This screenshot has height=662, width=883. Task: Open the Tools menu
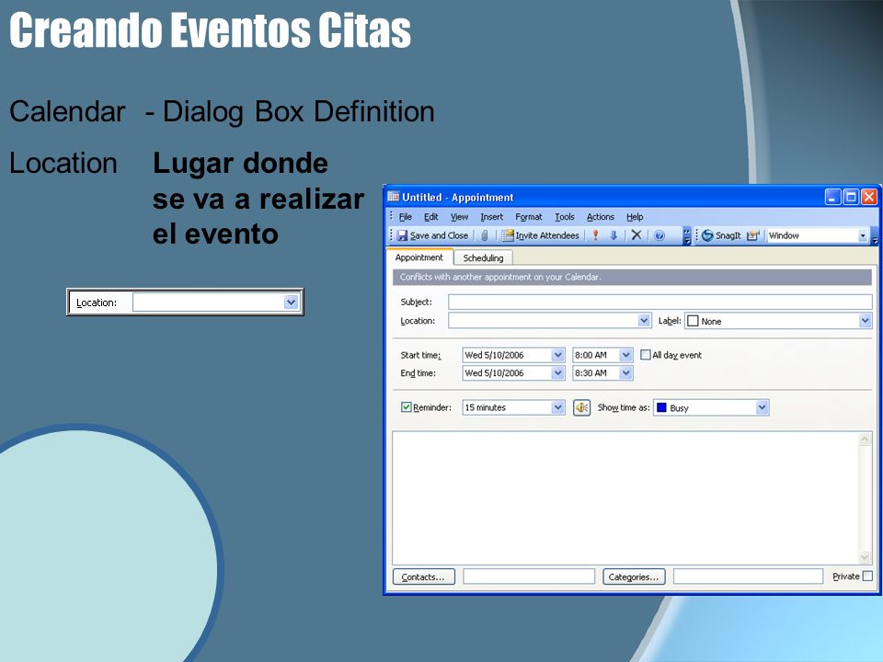(564, 217)
